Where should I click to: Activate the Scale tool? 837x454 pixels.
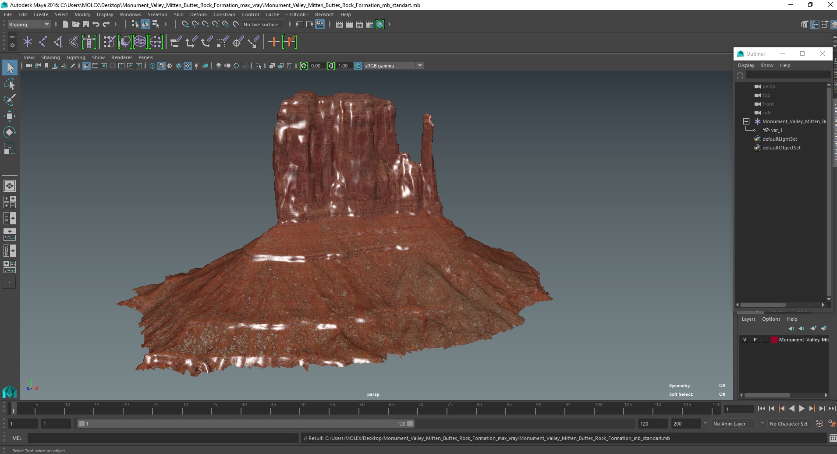(10, 148)
